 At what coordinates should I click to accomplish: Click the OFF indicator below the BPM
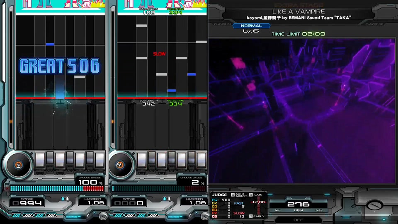pyautogui.click(x=298, y=220)
